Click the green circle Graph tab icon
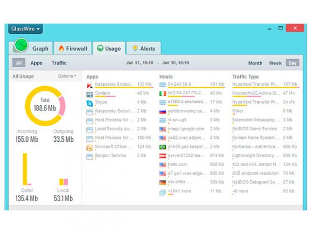Image resolution: width=311 pixels, height=233 pixels. click(x=21, y=45)
